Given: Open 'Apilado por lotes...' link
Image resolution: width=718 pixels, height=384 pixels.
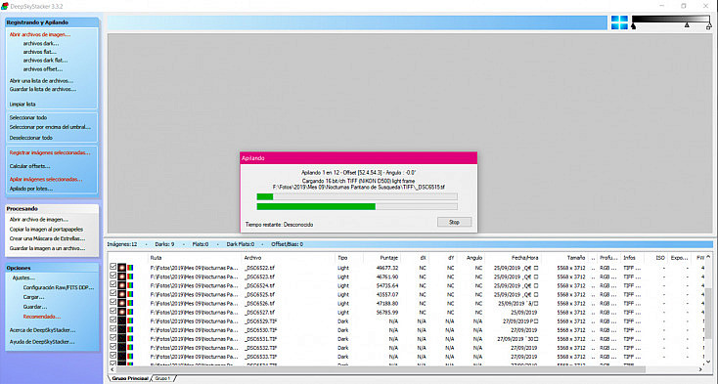Looking at the screenshot, I should 31,189.
